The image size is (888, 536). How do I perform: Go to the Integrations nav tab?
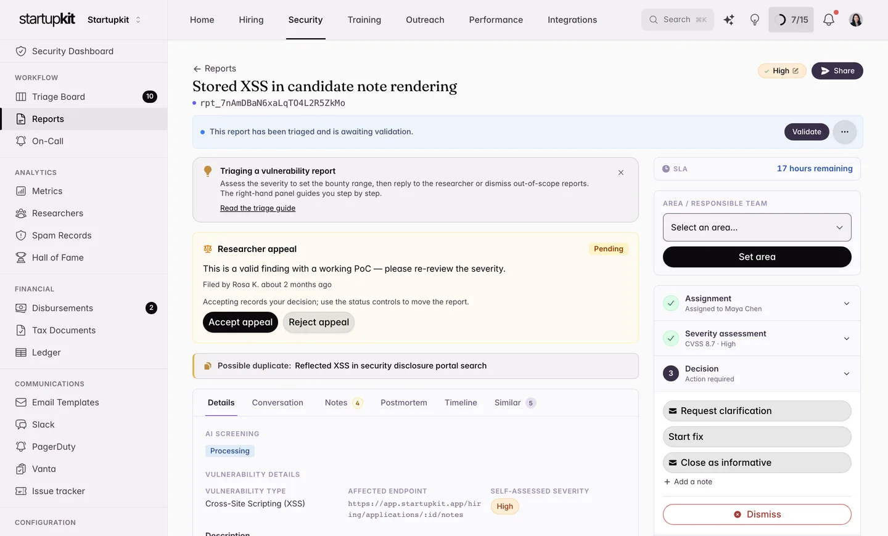572,20
